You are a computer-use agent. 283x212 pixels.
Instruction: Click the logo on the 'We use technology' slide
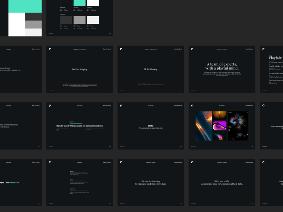(121, 162)
